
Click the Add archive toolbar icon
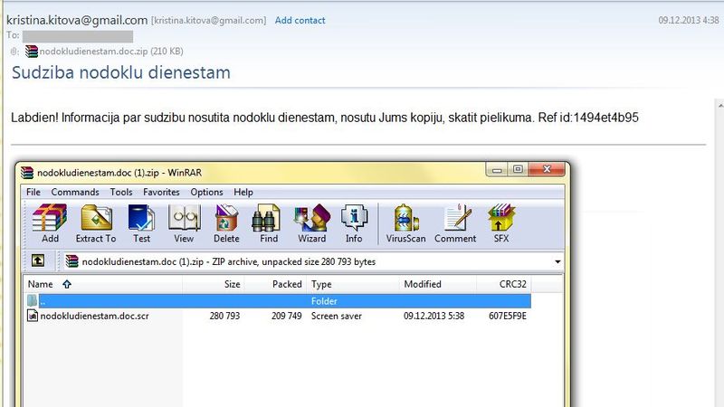pyautogui.click(x=50, y=223)
